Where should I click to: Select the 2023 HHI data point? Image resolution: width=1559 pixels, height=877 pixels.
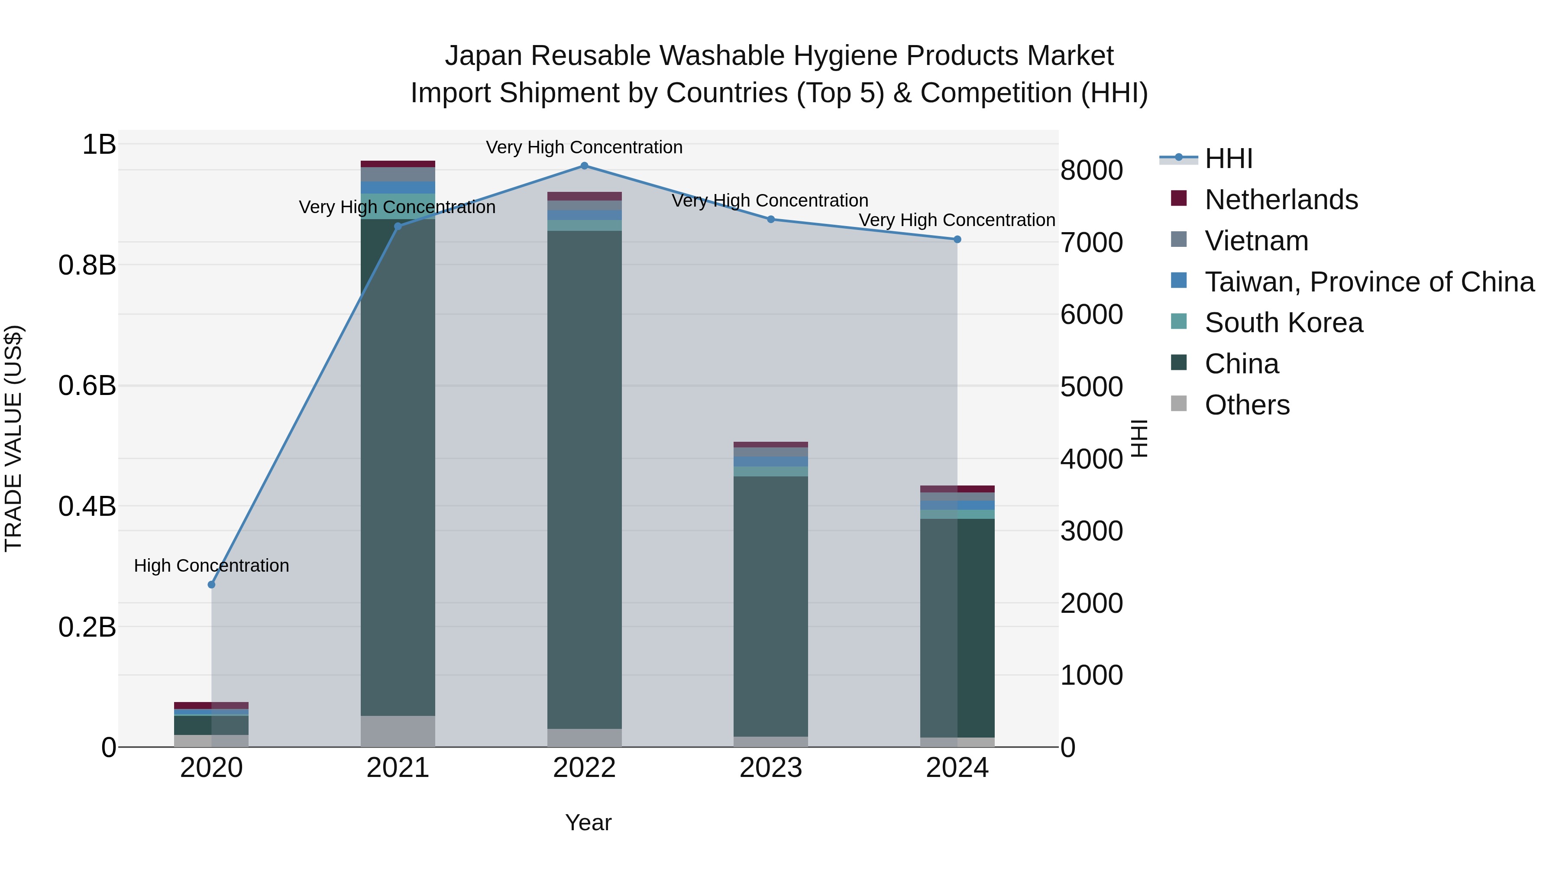coord(771,219)
